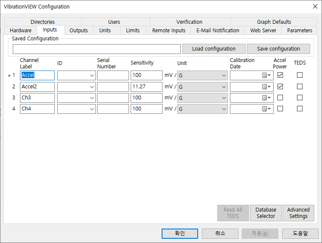Image resolution: width=322 pixels, height=243 pixels.
Task: Open calendar picker for channel 3 calibration date
Action: pyautogui.click(x=266, y=98)
